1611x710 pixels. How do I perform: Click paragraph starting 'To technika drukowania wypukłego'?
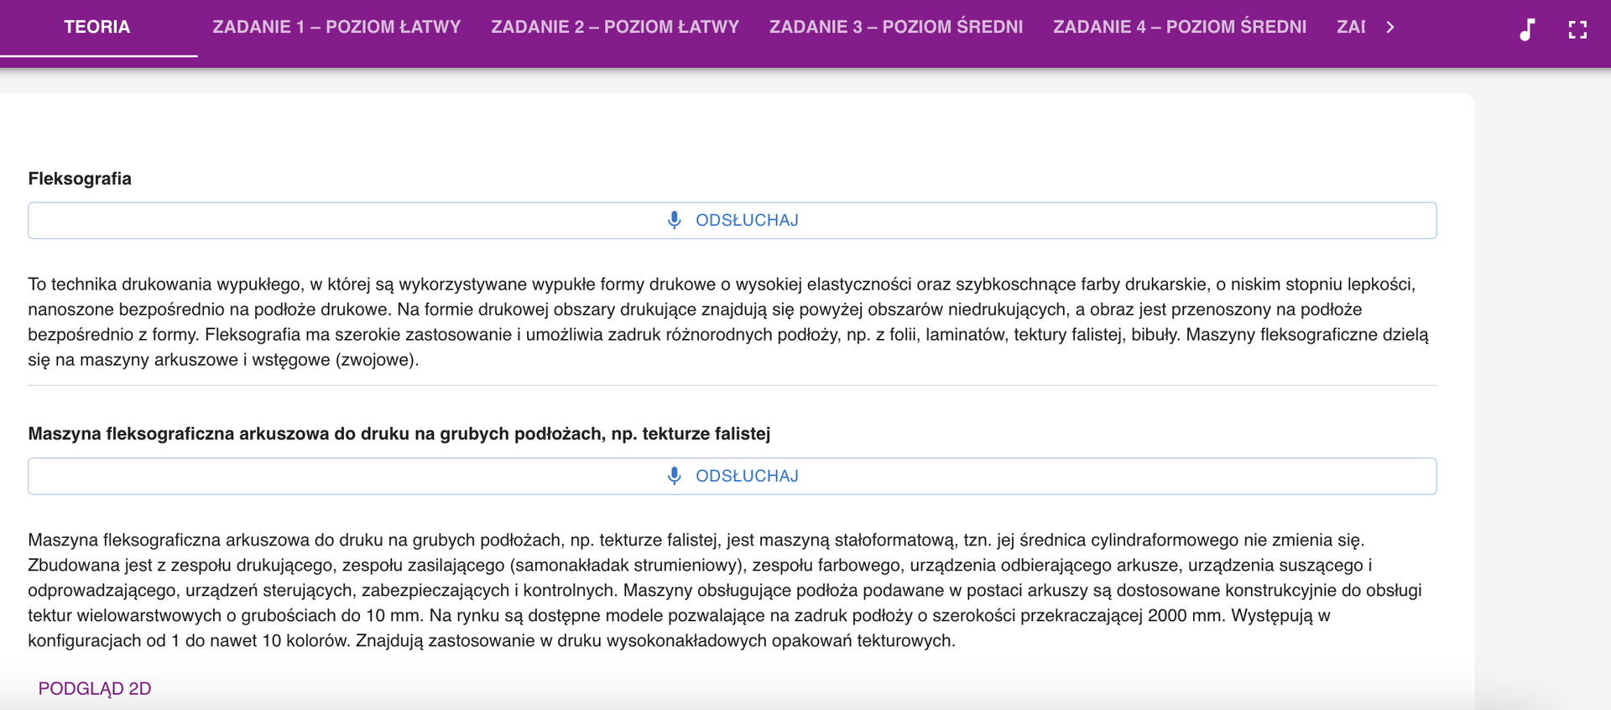point(722,322)
